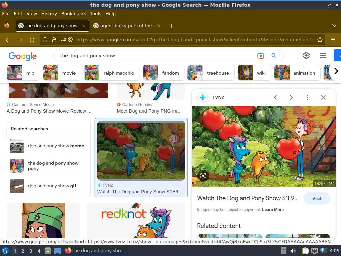This screenshot has height=256, width=341.
Task: Bookmark this page with the star icon
Action: click(320, 40)
